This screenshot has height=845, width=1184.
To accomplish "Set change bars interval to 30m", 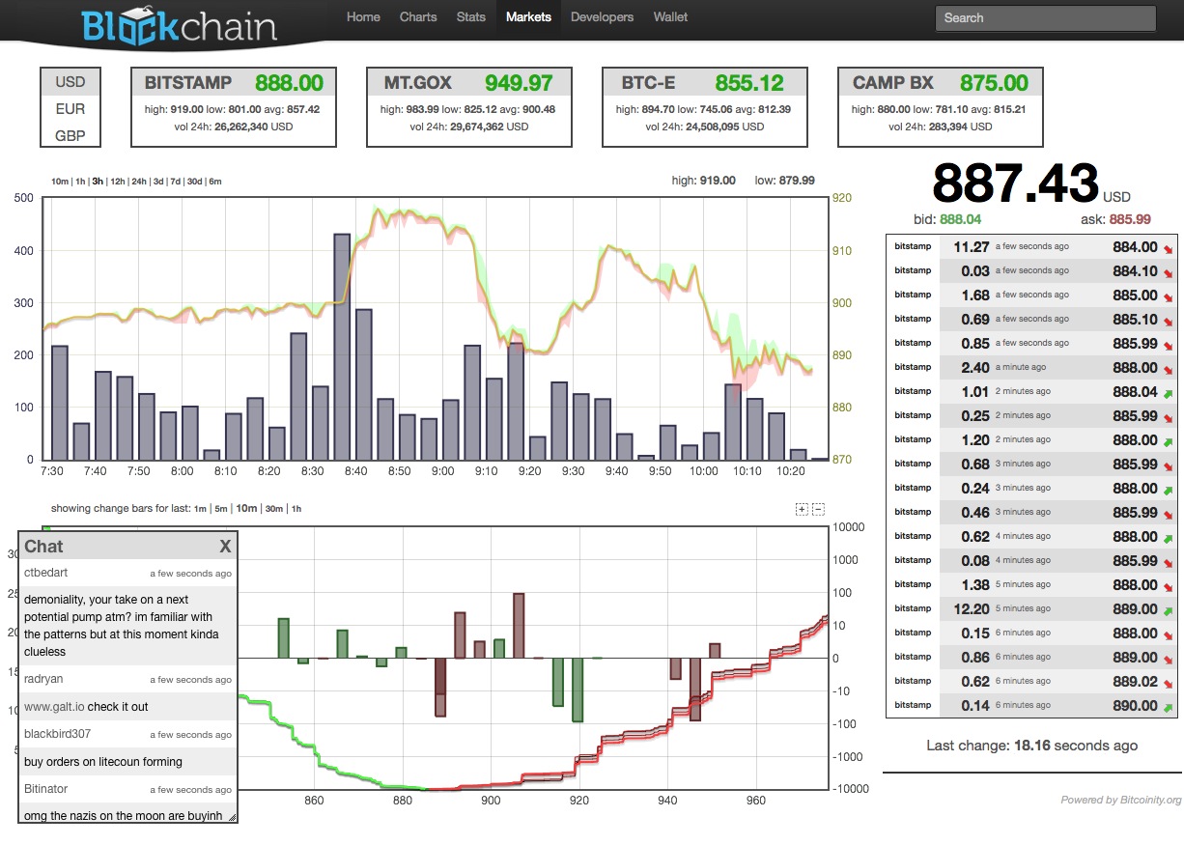I will pos(274,509).
